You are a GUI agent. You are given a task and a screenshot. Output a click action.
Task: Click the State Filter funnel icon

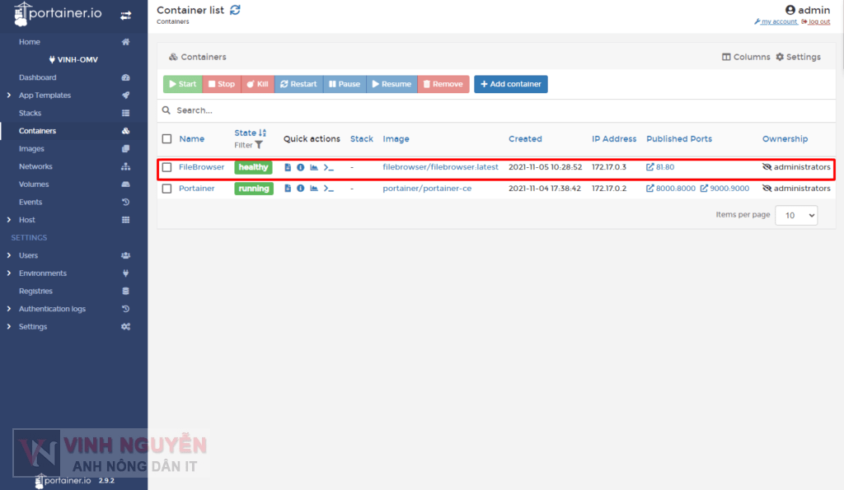coord(259,145)
